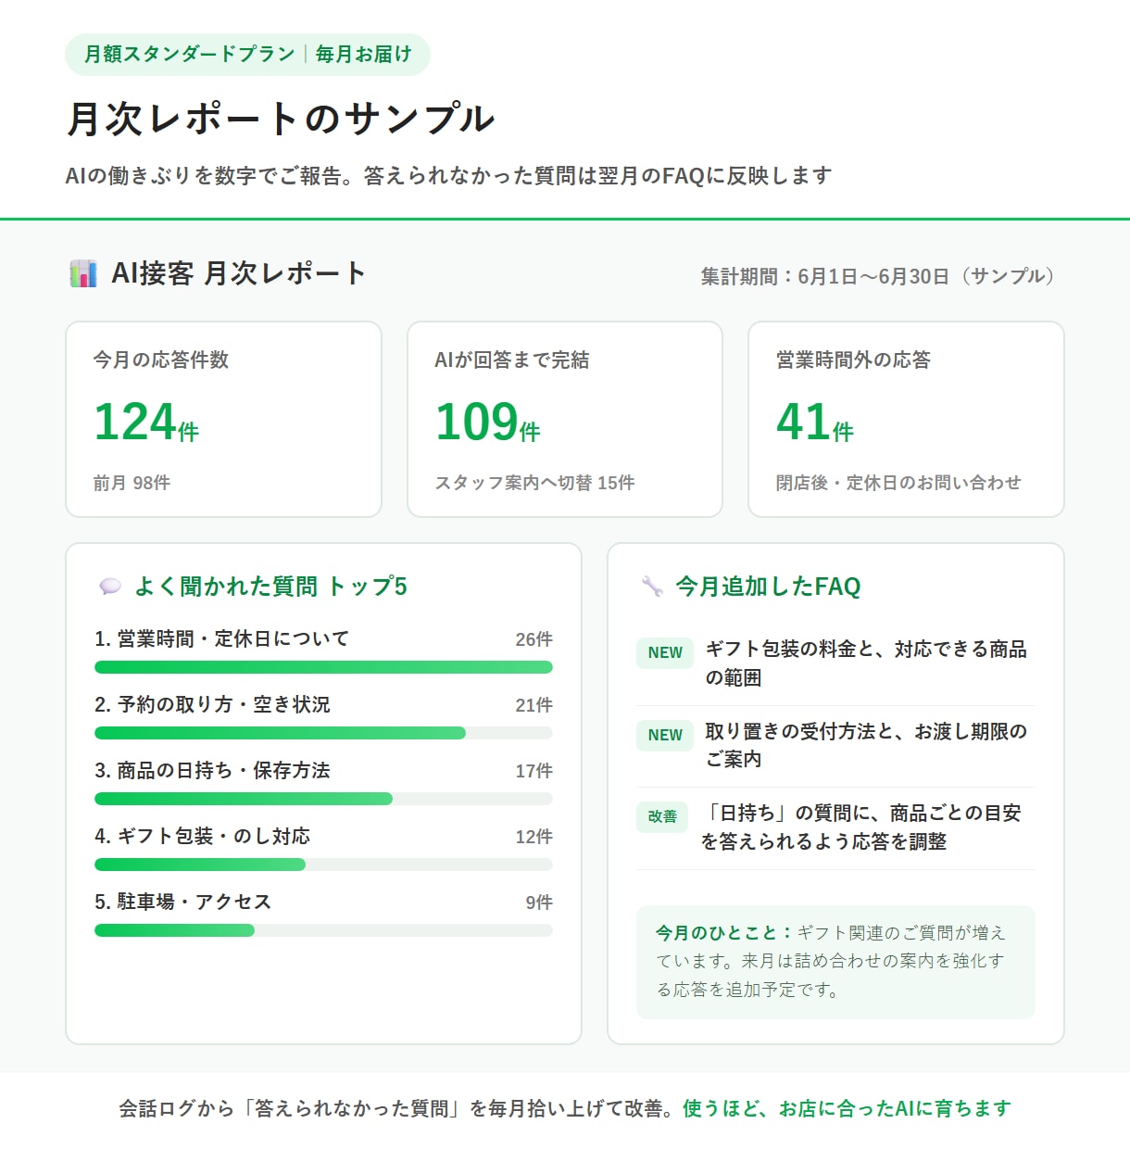Click the green 使うほど、お店に合ったAIに育ちます text
Screen dimensions: 1130x1149
(847, 1108)
